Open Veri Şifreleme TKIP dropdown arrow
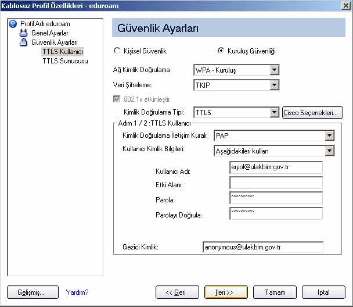The width and height of the screenshot is (353, 307). 274,85
